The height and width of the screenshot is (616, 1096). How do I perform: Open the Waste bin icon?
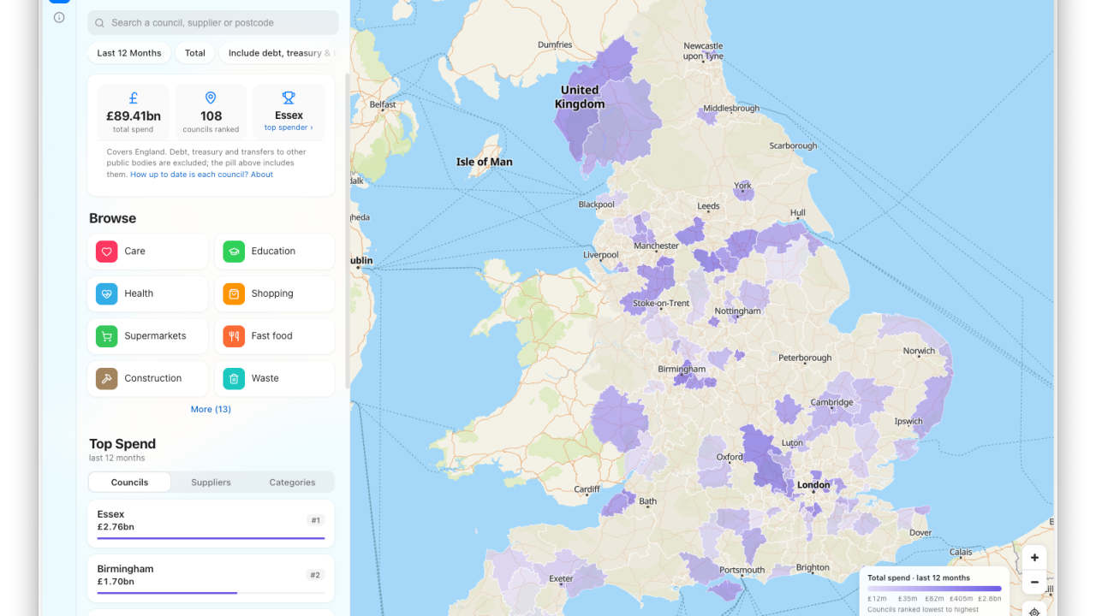[234, 378]
